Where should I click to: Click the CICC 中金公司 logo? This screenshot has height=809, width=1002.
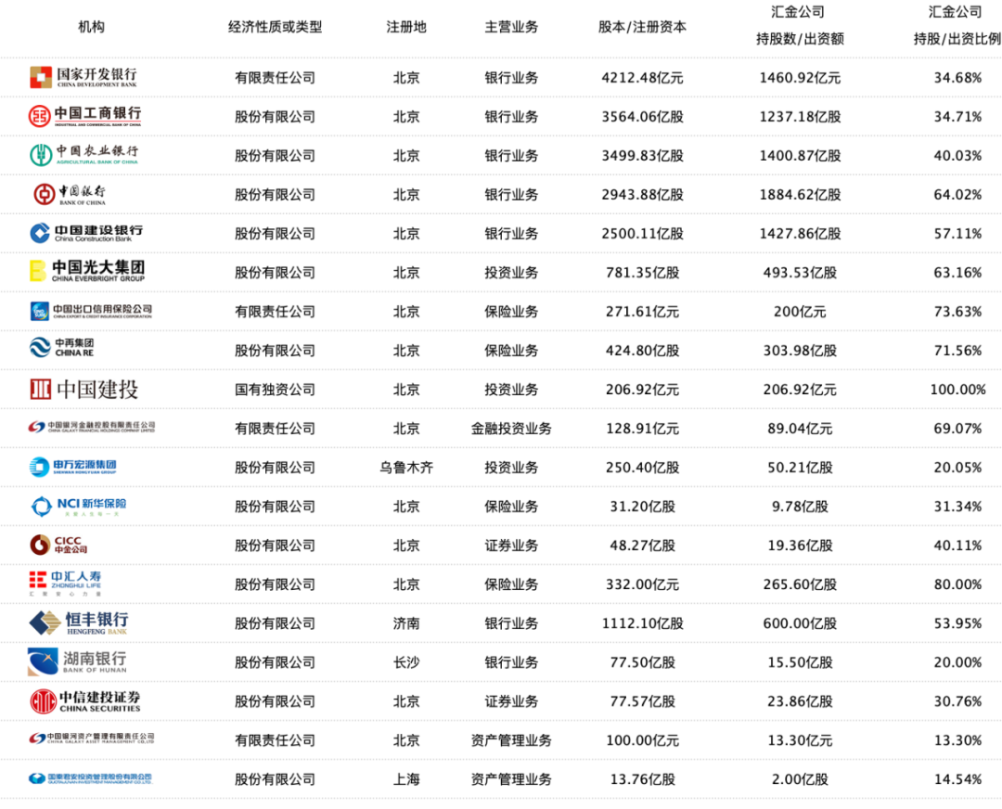click(58, 546)
